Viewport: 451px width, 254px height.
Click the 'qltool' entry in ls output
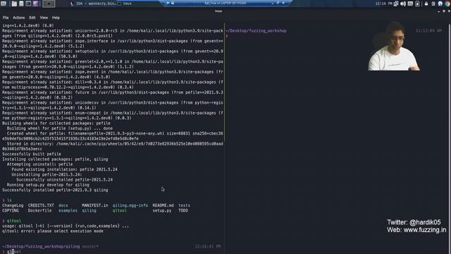pos(120,210)
